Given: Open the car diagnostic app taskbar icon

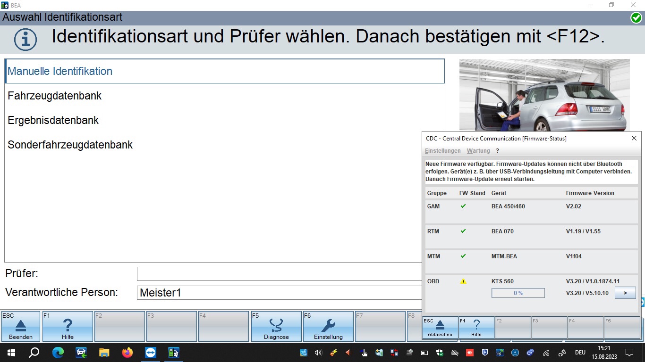Looking at the screenshot, I should 81,352.
